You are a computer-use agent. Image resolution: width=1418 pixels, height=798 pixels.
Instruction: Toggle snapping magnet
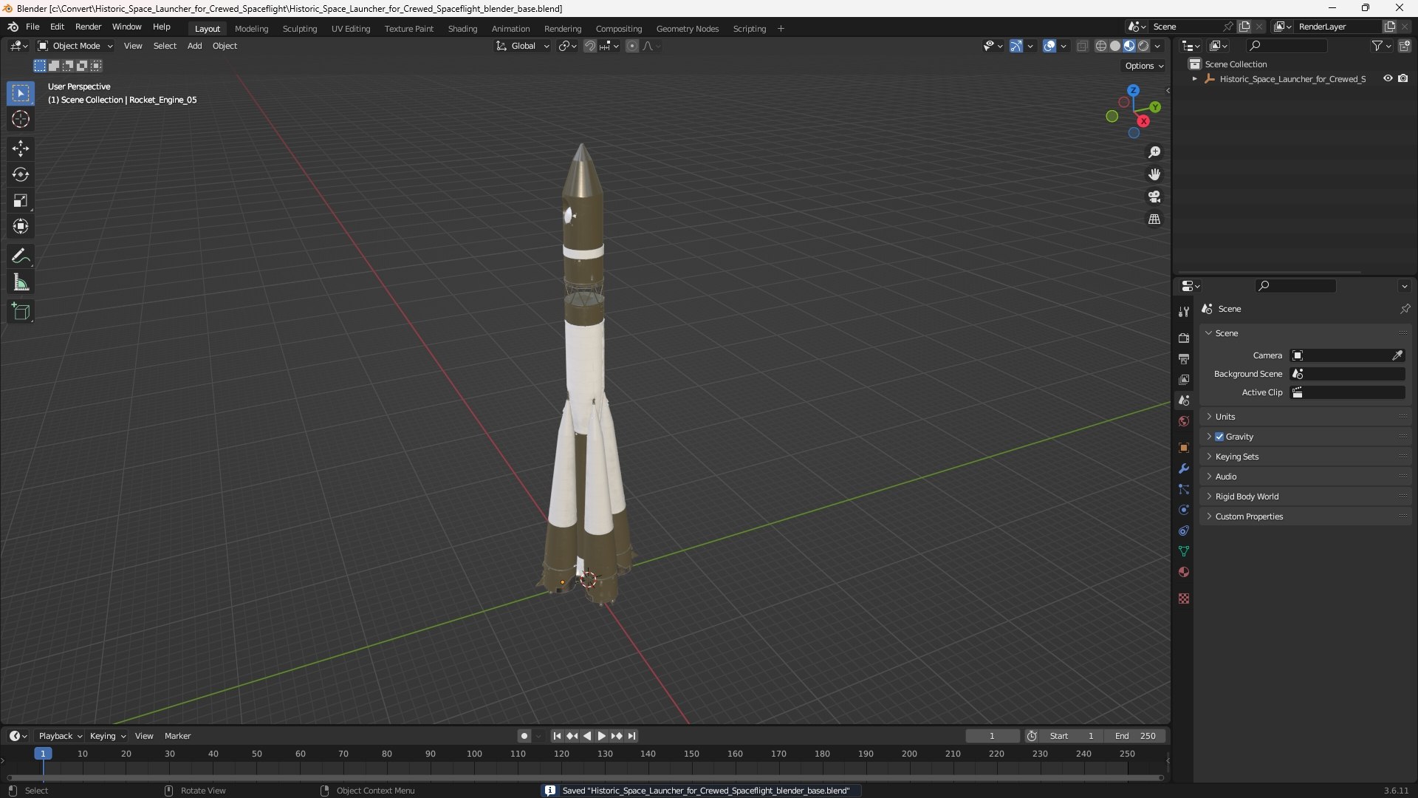[589, 46]
